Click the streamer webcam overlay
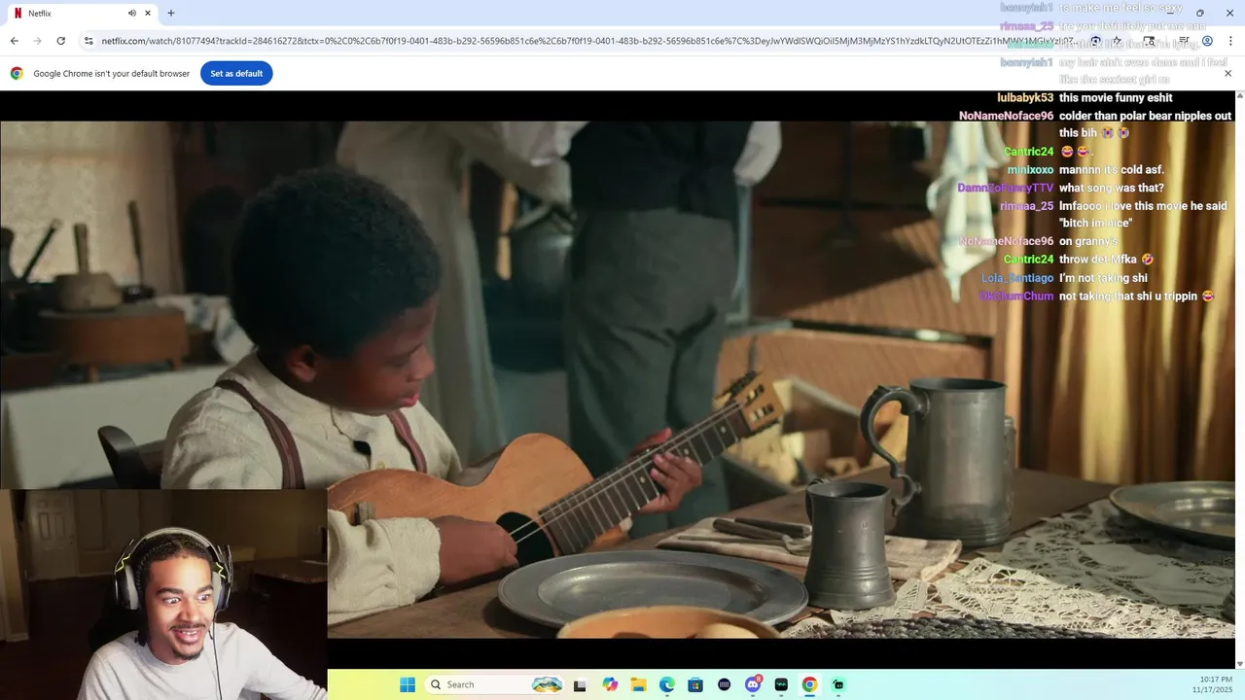 click(163, 594)
